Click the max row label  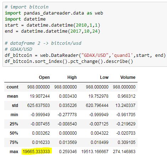point(14,151)
